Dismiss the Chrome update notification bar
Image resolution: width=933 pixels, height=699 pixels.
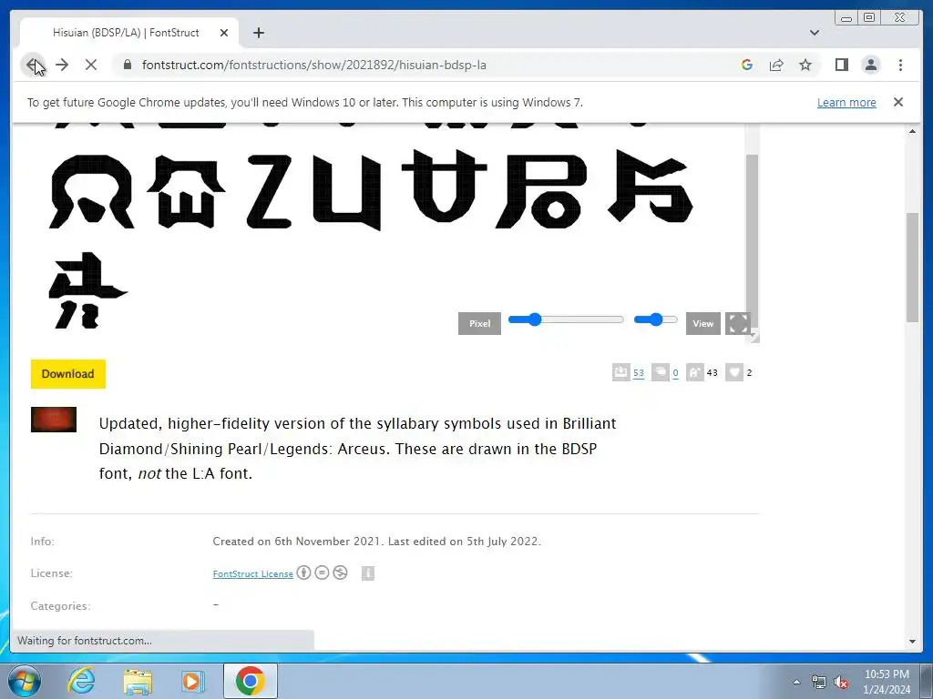tap(897, 102)
